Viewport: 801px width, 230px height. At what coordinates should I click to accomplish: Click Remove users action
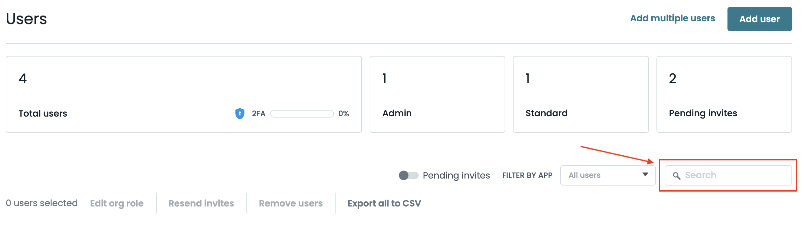[291, 203]
